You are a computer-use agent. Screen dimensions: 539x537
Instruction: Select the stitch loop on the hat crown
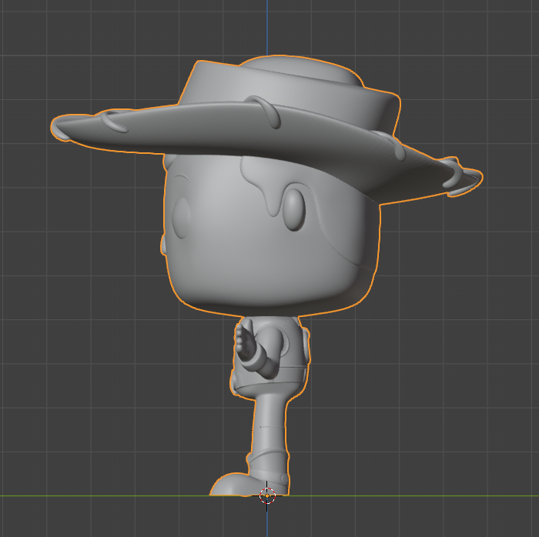(x=264, y=111)
